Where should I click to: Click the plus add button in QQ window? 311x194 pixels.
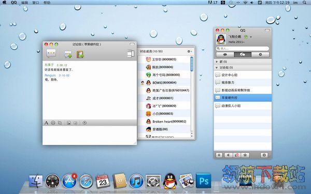click(219, 155)
